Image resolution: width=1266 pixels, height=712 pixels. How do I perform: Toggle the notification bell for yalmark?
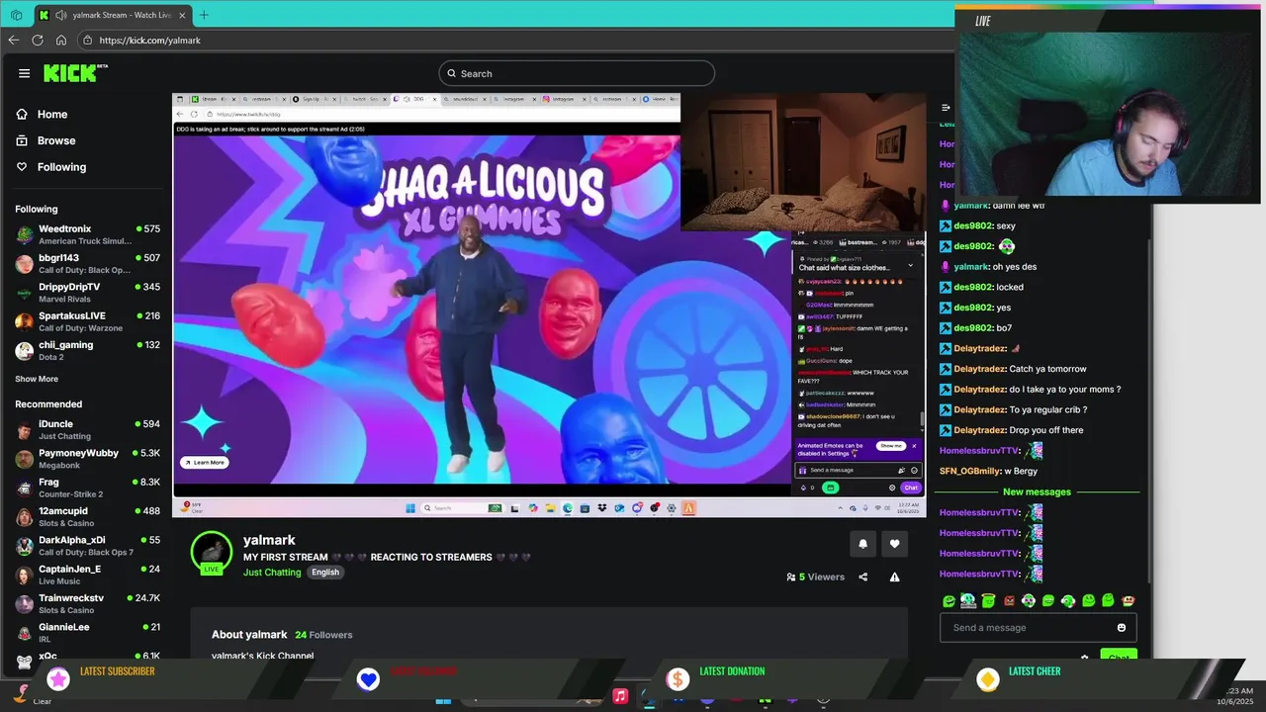click(862, 543)
